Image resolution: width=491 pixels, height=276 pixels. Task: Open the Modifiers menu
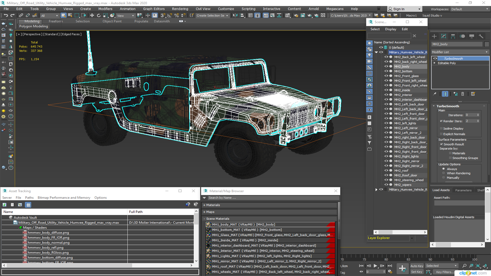click(105, 9)
